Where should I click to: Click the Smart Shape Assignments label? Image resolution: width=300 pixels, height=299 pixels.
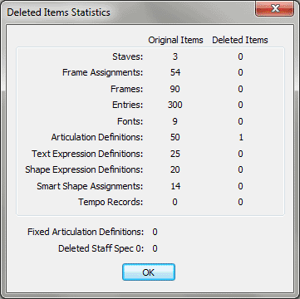click(x=90, y=186)
